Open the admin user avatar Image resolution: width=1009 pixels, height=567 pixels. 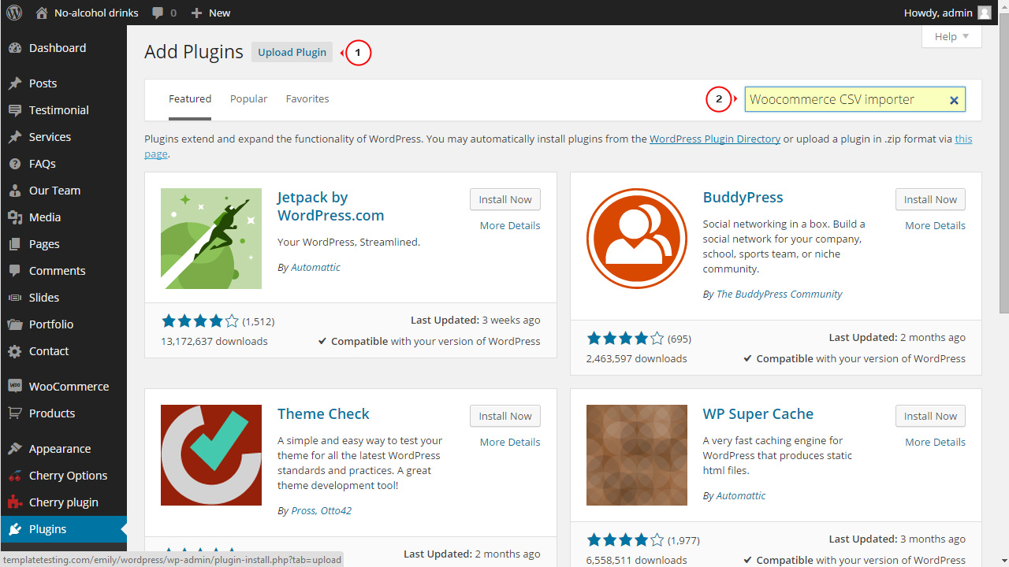pos(985,13)
